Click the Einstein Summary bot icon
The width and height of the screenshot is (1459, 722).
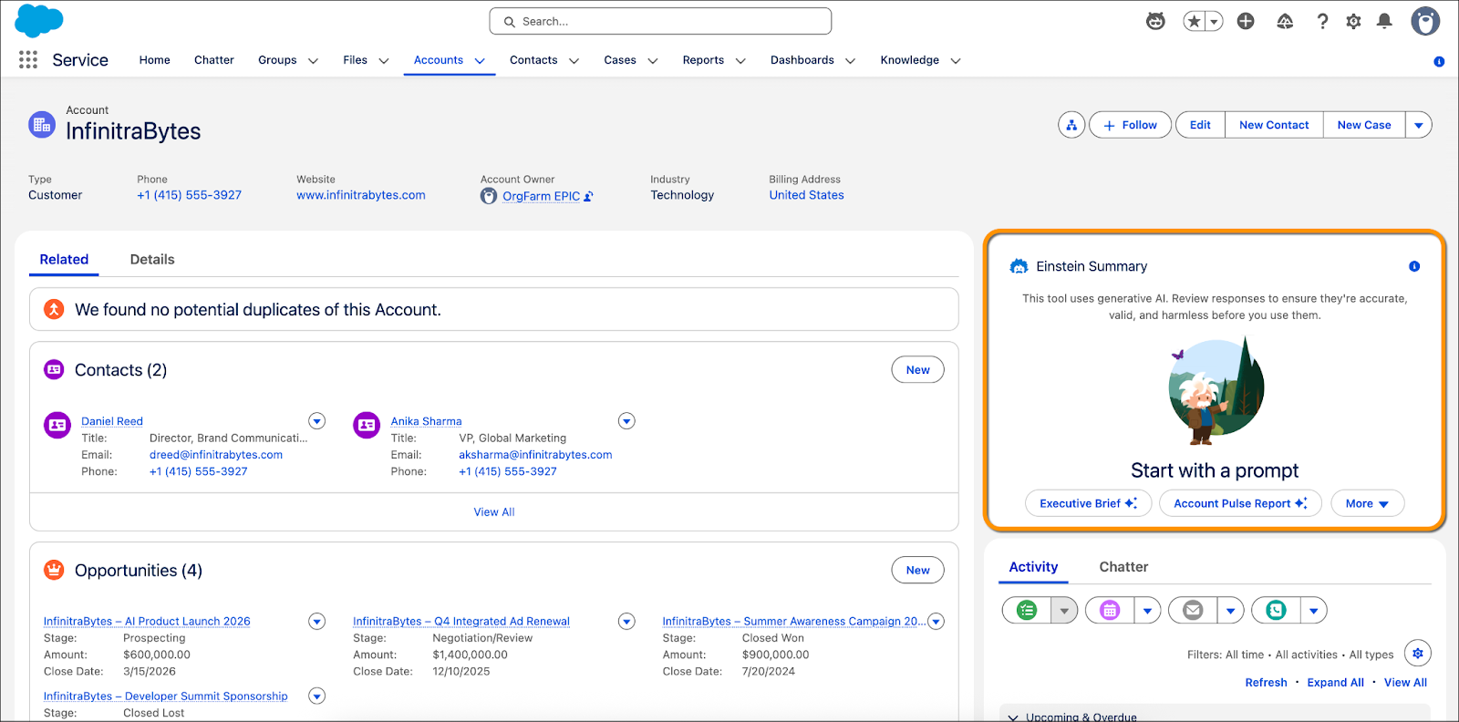pyautogui.click(x=1019, y=266)
